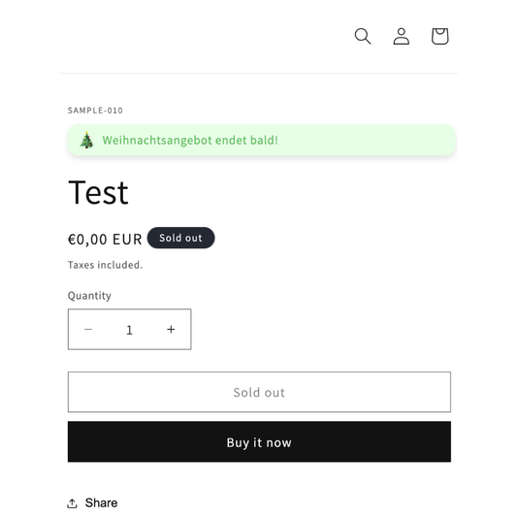Open the shopping cart bag icon
The image size is (517, 517).
click(440, 36)
